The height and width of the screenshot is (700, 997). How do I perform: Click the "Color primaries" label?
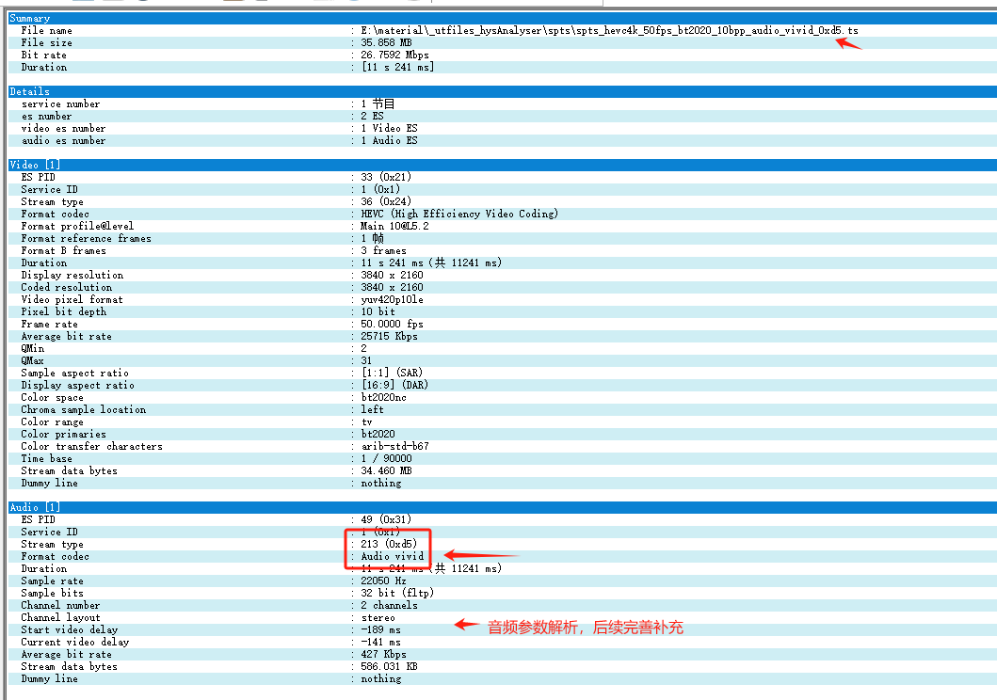tap(64, 435)
